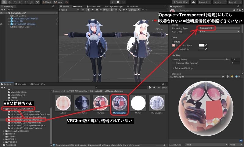The height and width of the screenshot is (147, 244).
Task: Open the Account dropdown
Action: click(204, 2)
